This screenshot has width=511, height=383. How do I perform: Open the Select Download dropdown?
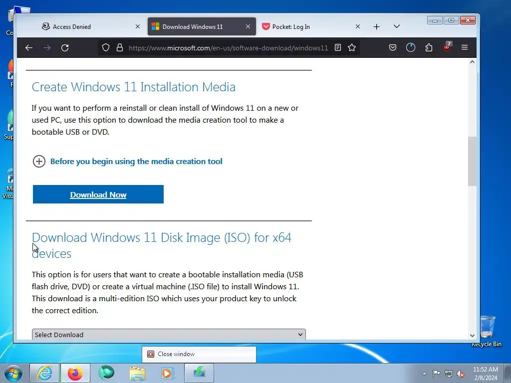pos(169,335)
